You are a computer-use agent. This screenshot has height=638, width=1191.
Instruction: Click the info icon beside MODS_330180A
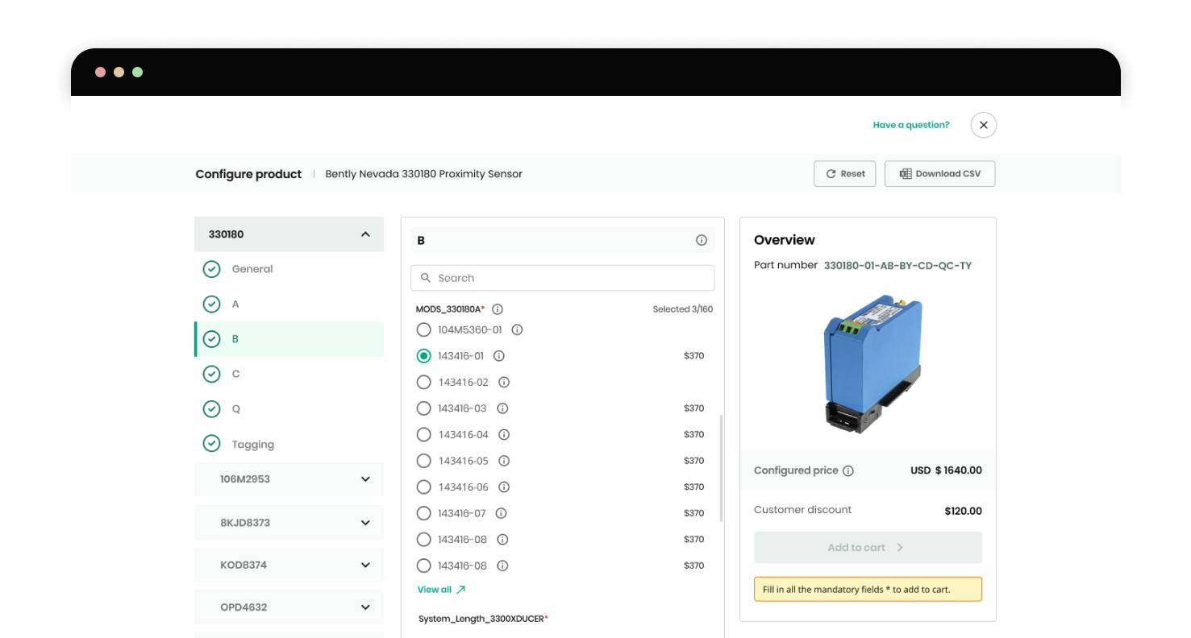[x=498, y=309]
